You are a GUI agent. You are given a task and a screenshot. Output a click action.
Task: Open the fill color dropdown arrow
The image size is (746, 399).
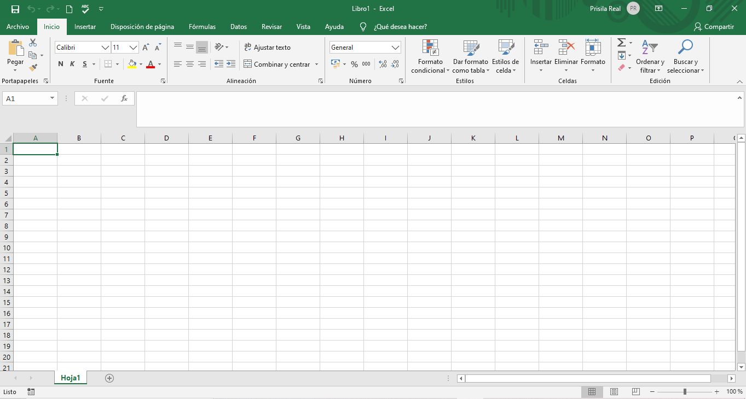coord(141,64)
